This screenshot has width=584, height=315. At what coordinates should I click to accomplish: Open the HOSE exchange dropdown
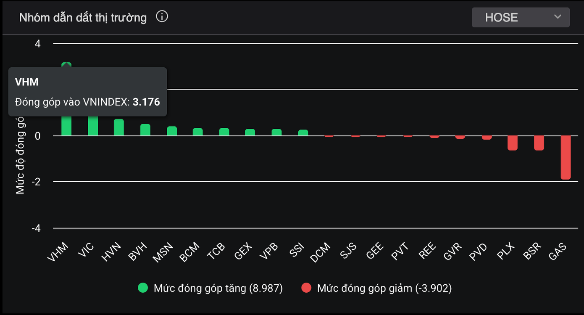click(521, 17)
